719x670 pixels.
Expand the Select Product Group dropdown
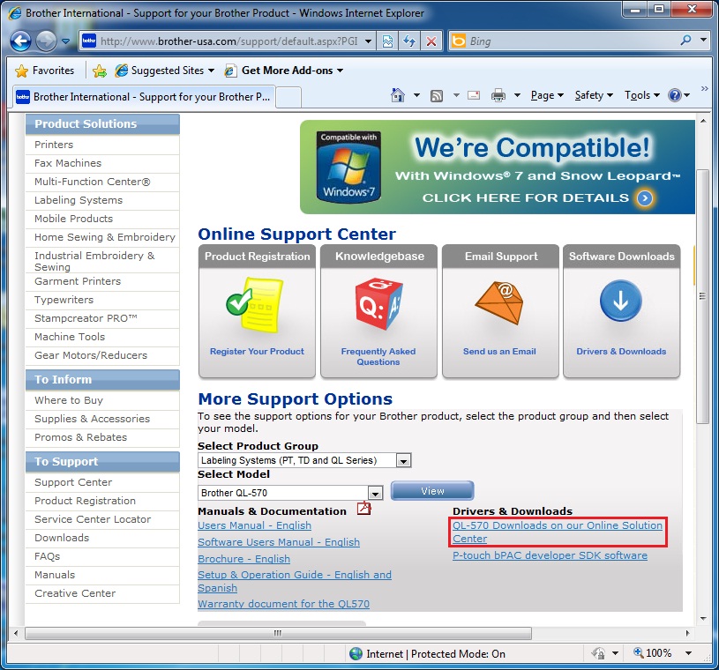point(403,460)
